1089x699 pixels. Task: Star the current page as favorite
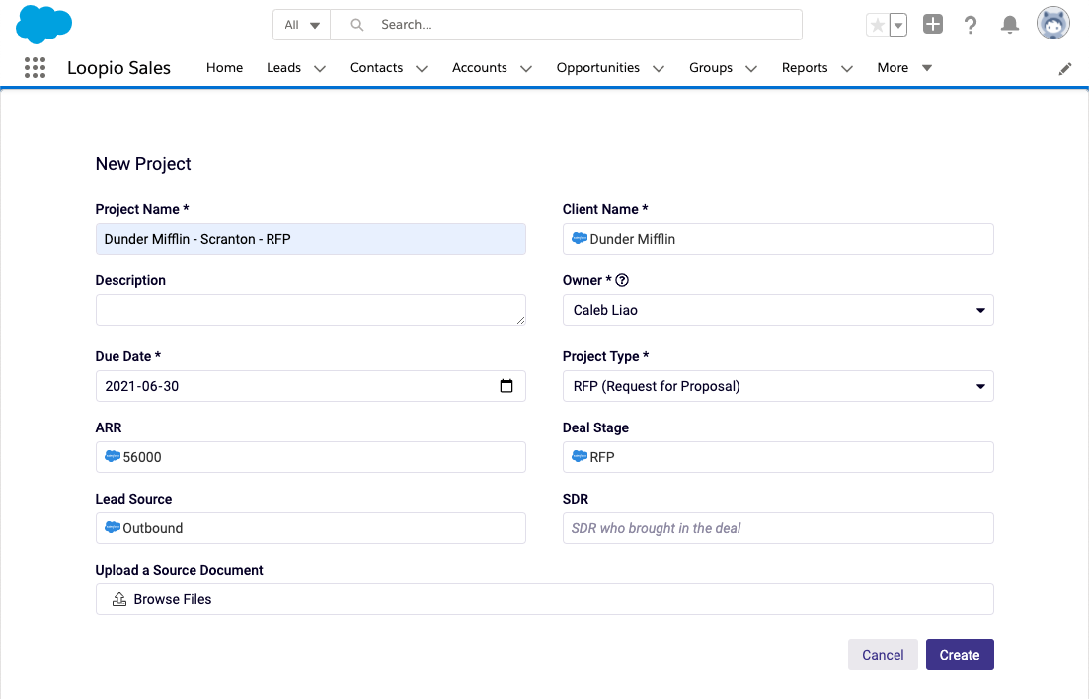[x=877, y=24]
